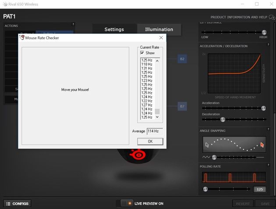Viewport: 276px width, 209px height.
Task: Click the wave icon beside angle snapping slider
Action: [206, 157]
